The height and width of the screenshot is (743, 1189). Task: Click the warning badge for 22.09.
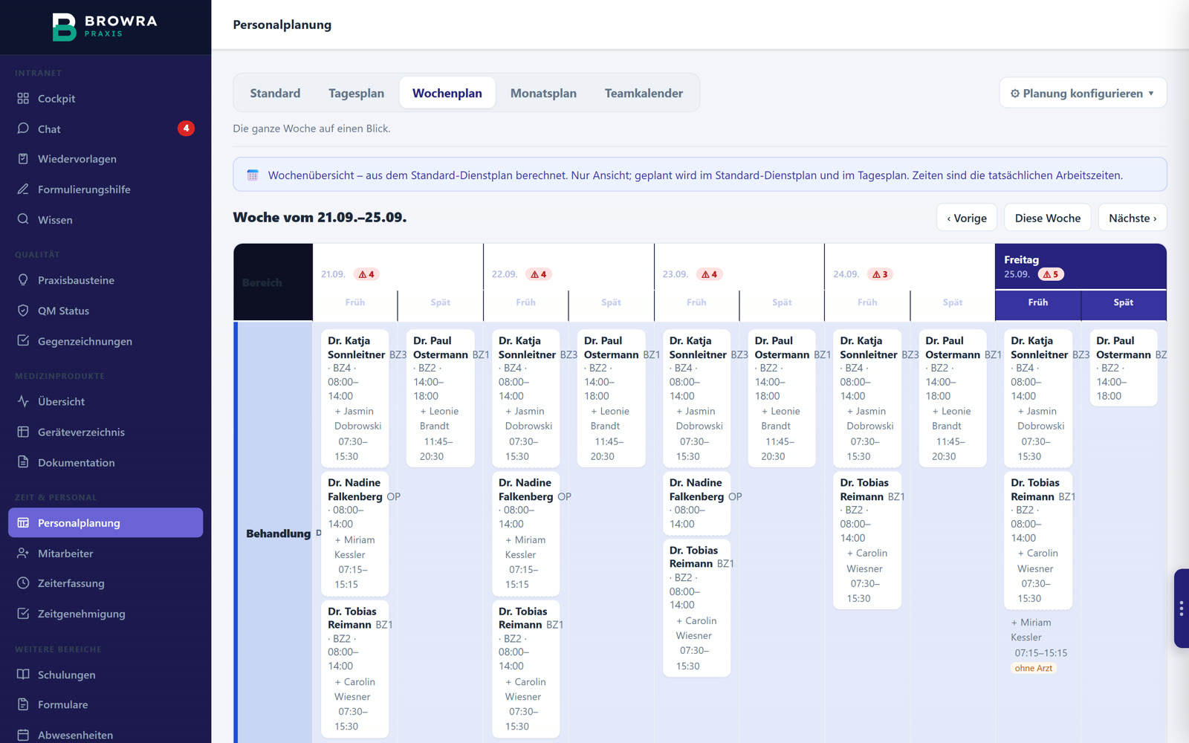538,274
